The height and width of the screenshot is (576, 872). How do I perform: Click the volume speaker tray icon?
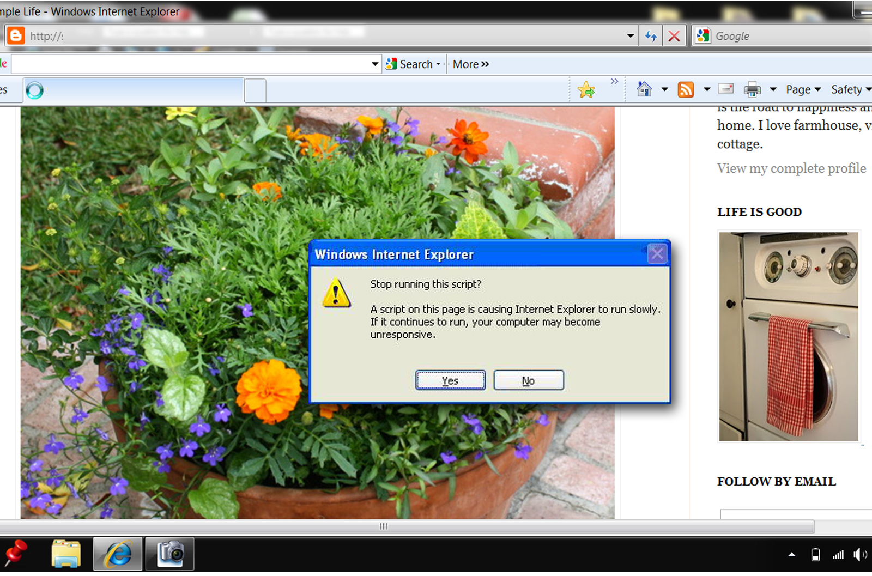coord(861,555)
